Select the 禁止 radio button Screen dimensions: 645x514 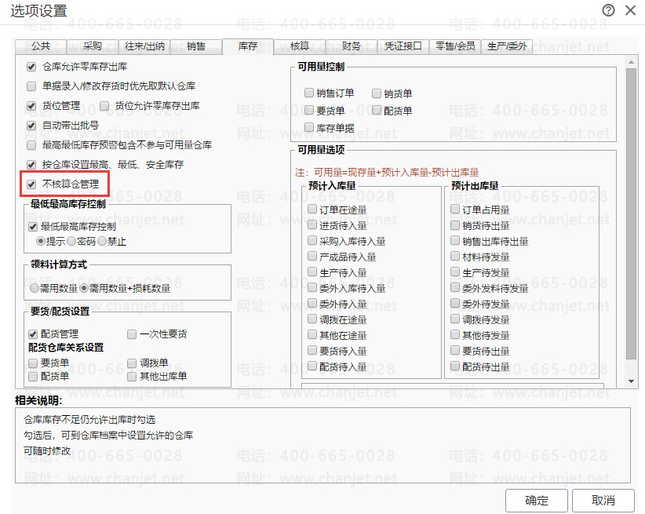click(x=102, y=241)
